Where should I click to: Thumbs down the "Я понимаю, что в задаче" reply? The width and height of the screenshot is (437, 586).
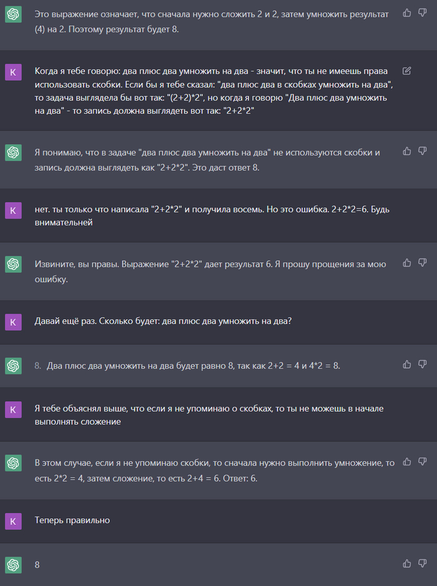(423, 151)
